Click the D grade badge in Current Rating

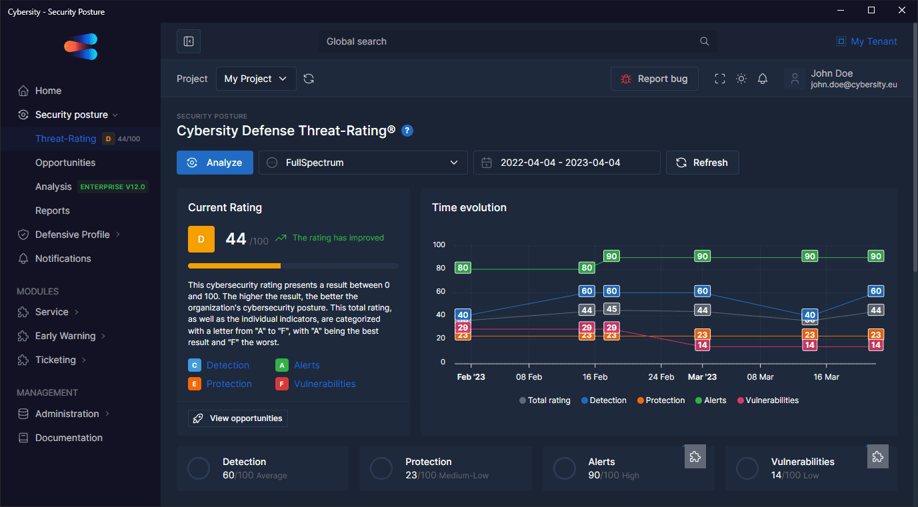(x=201, y=239)
